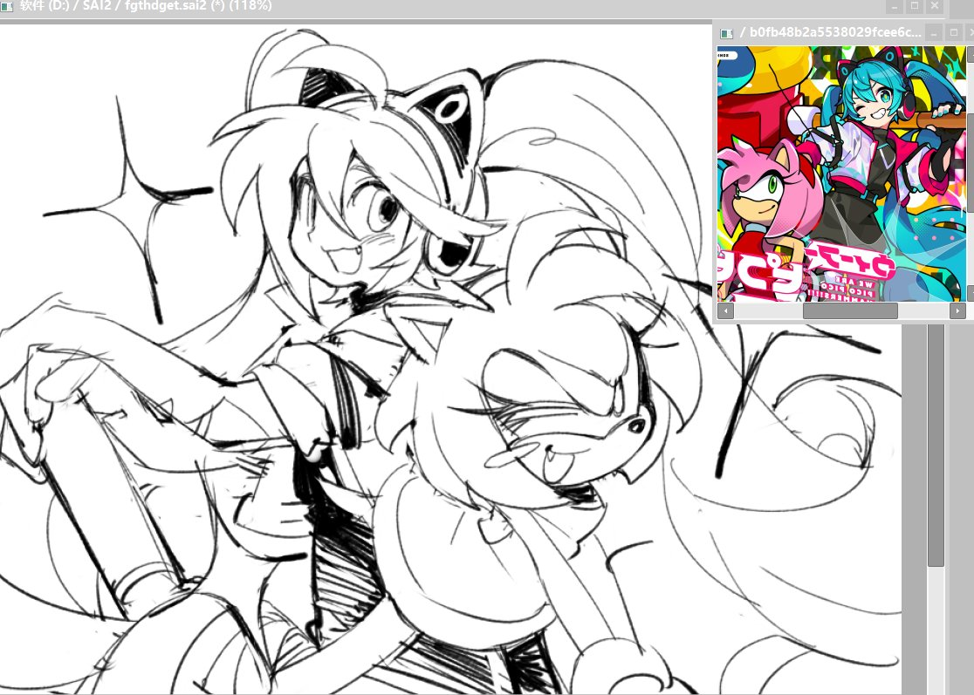
Task: Click the SAI2 document icon beside the fgthdget.sai2 title
Action: (6, 6)
